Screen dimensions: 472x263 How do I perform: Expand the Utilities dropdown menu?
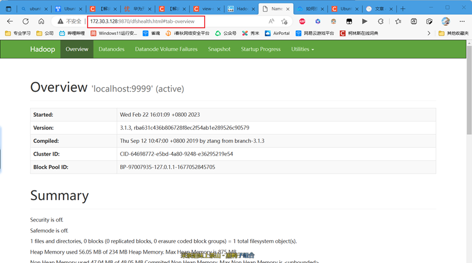(x=302, y=49)
